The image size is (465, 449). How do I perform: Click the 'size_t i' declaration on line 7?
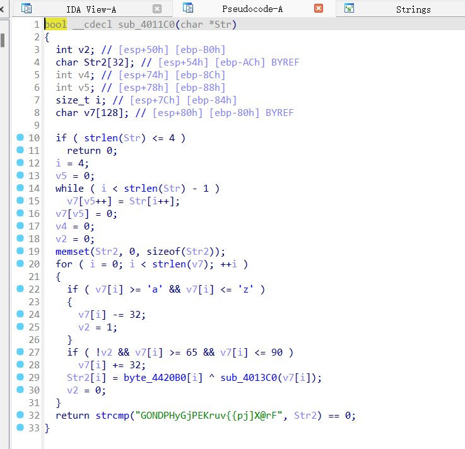click(80, 100)
